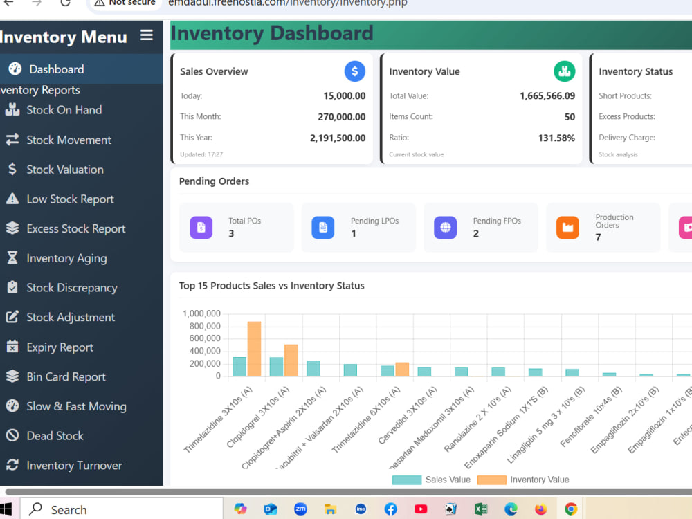Open Excel from the taskbar
The width and height of the screenshot is (692, 519).
(481, 509)
